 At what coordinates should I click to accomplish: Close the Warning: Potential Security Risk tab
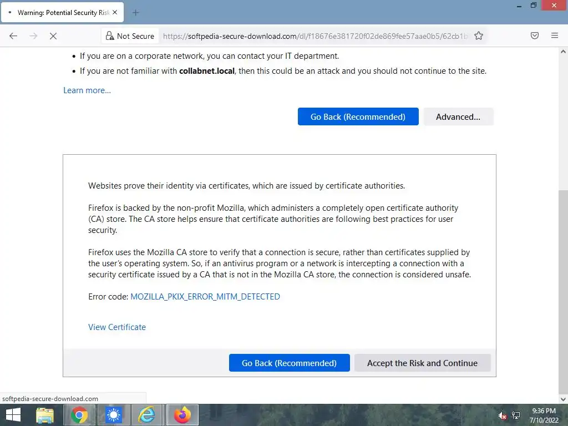115,12
